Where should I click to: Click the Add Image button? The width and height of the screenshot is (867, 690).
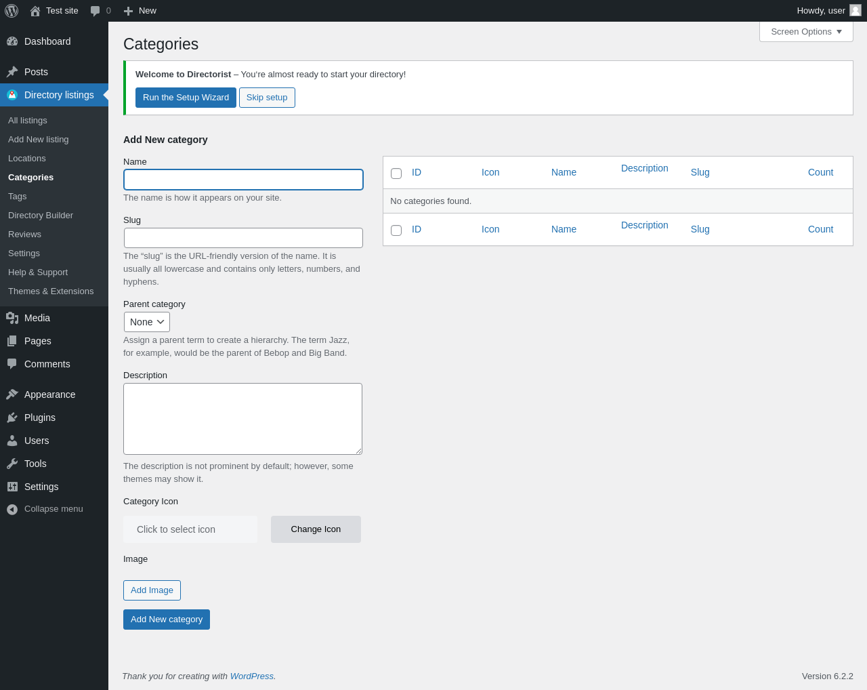click(152, 590)
